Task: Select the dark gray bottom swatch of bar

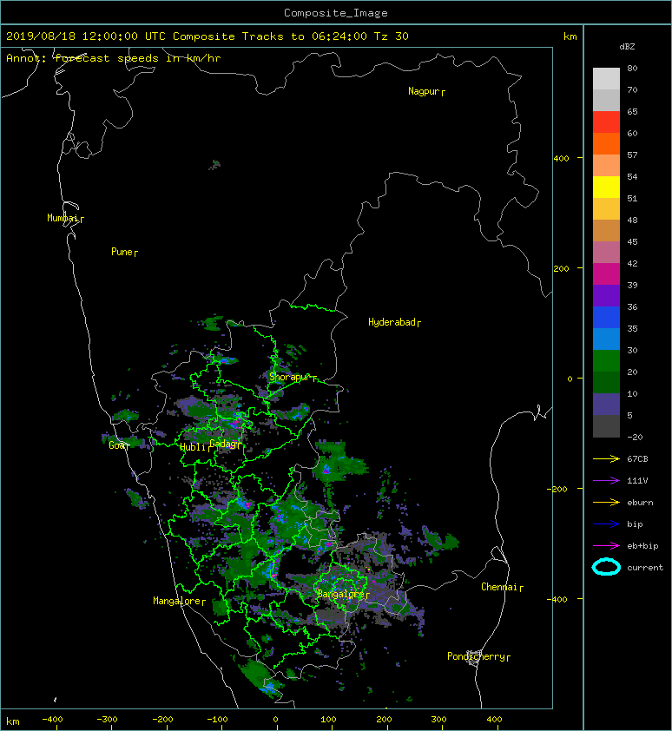Action: tap(606, 426)
